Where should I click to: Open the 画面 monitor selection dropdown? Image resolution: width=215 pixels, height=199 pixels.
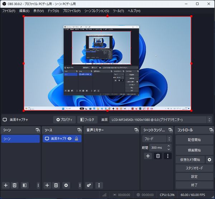(x=160, y=120)
